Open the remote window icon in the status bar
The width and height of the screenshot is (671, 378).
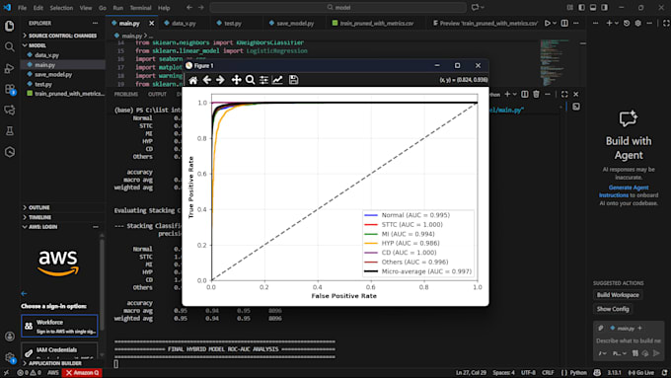coord(6,372)
